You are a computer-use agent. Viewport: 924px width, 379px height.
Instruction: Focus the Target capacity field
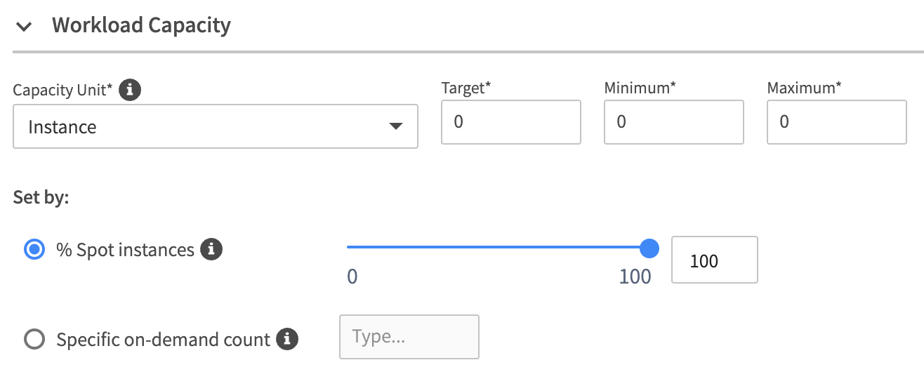510,122
